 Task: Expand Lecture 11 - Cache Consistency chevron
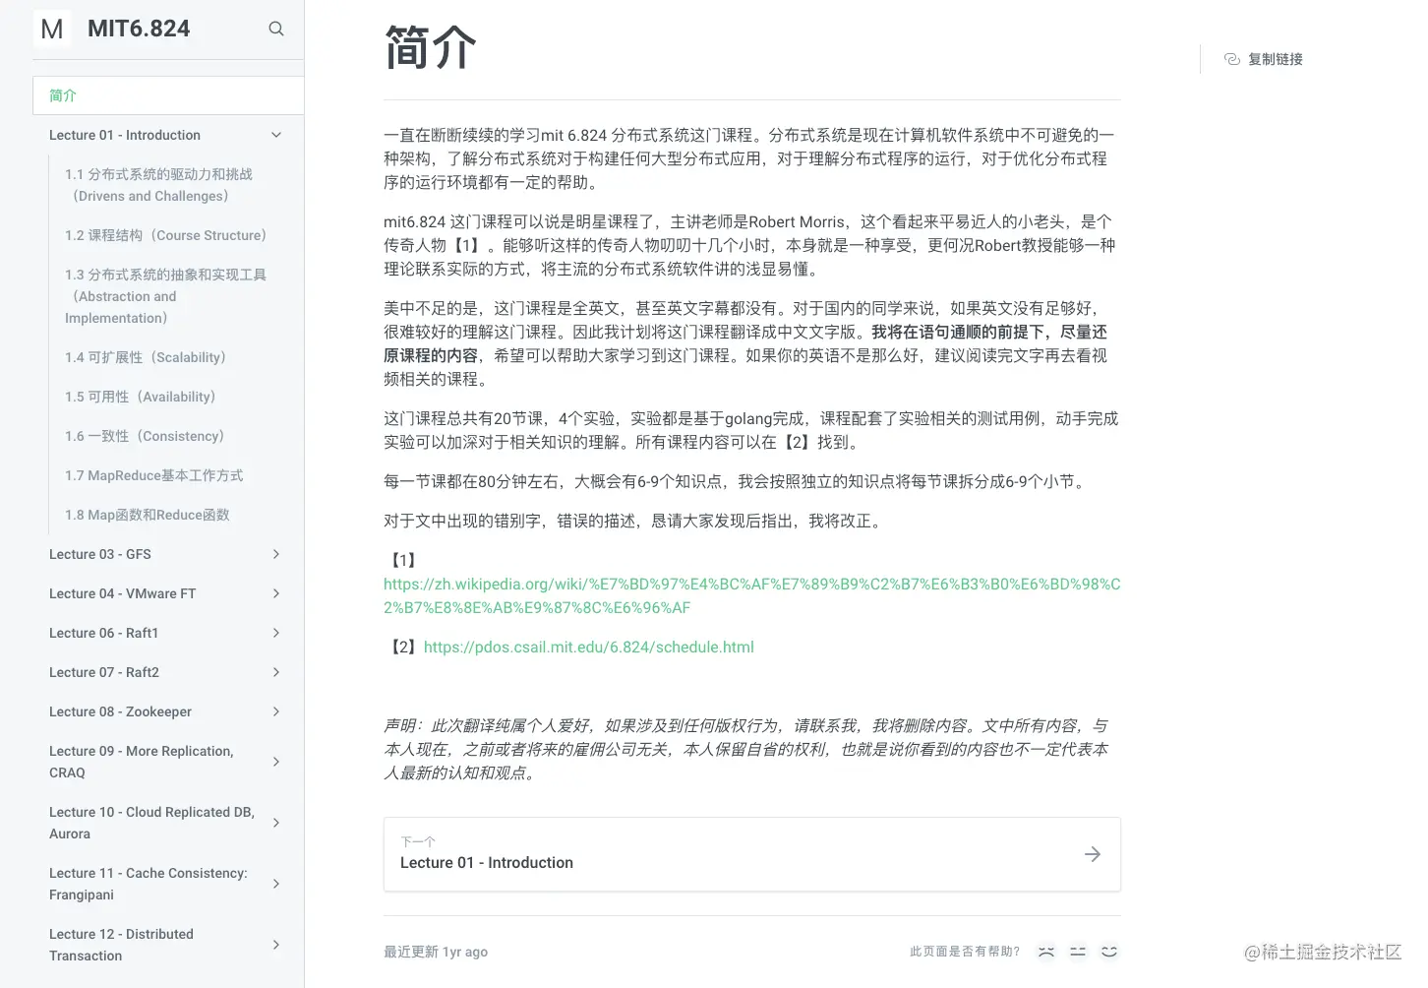point(276,884)
